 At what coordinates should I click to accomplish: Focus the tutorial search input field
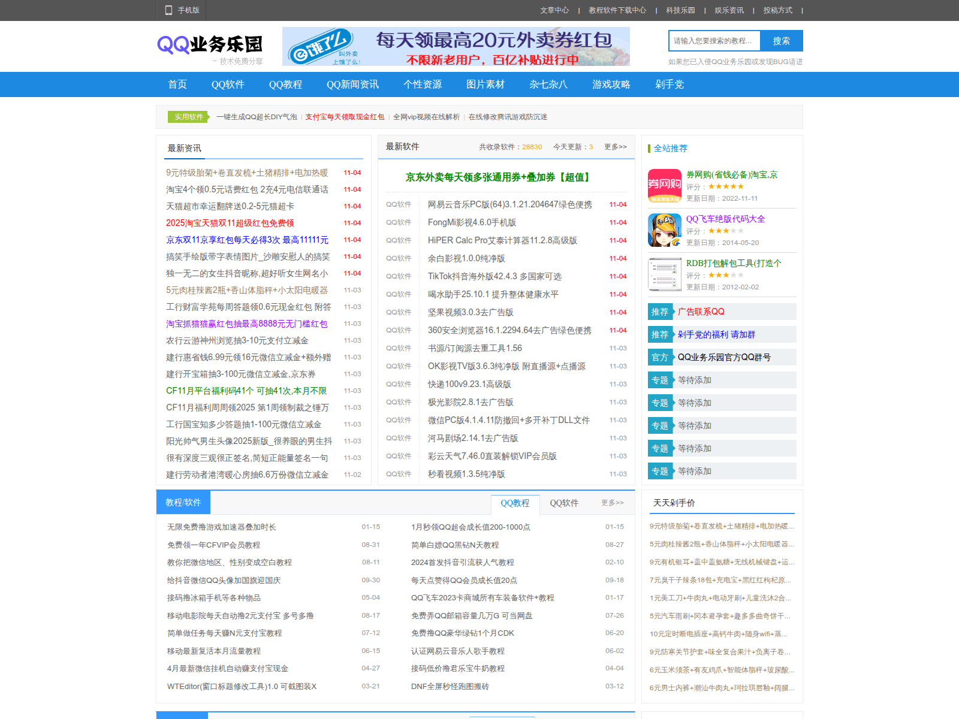pyautogui.click(x=714, y=41)
